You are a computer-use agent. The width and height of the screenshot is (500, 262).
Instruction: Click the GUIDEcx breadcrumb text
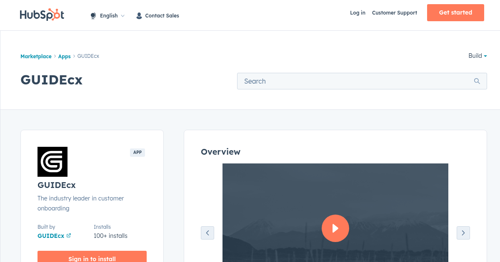tap(88, 56)
